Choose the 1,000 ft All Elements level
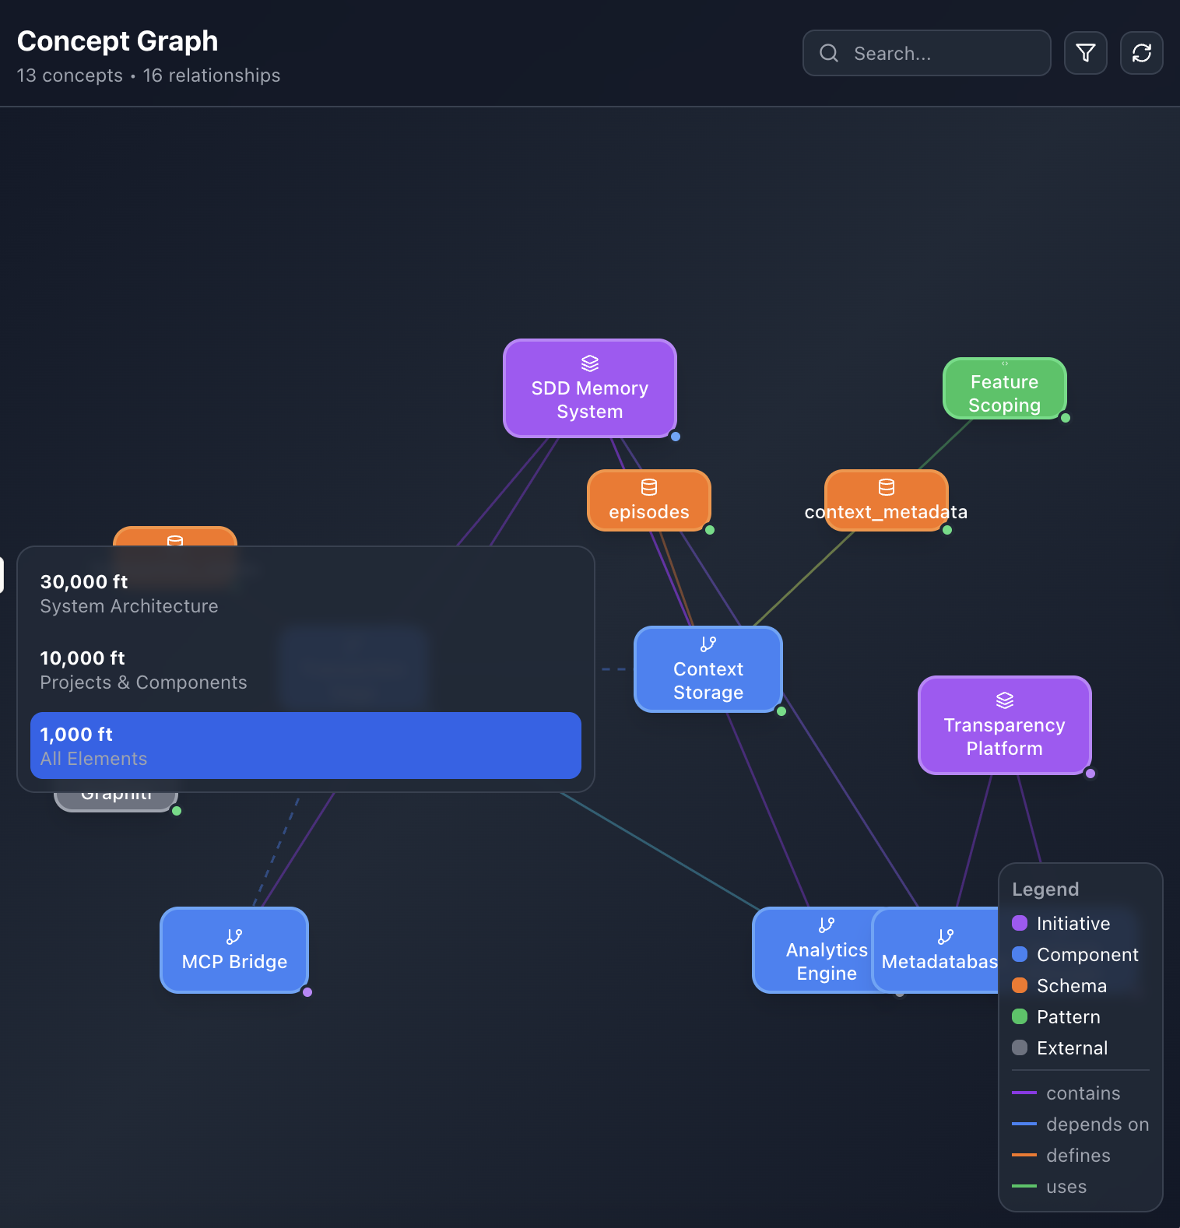Image resolution: width=1180 pixels, height=1228 pixels. click(x=305, y=746)
